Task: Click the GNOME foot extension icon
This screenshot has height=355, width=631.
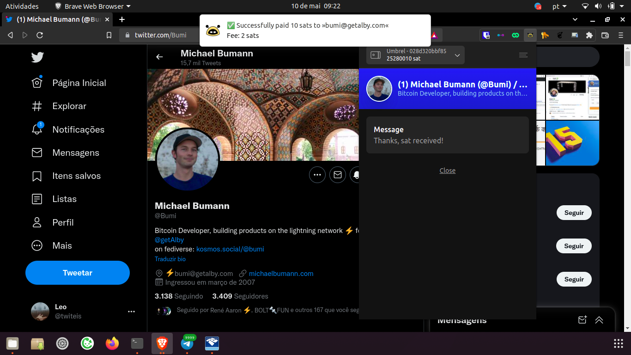Action: pyautogui.click(x=560, y=35)
